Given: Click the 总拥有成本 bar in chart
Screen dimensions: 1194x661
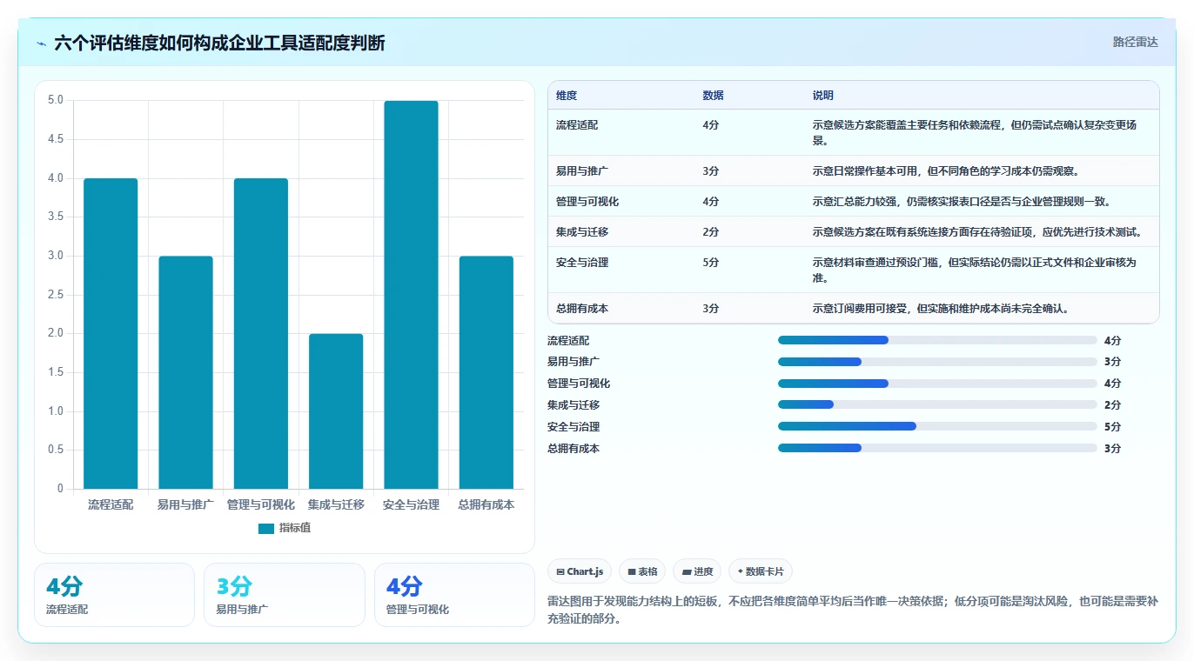Looking at the screenshot, I should [486, 372].
